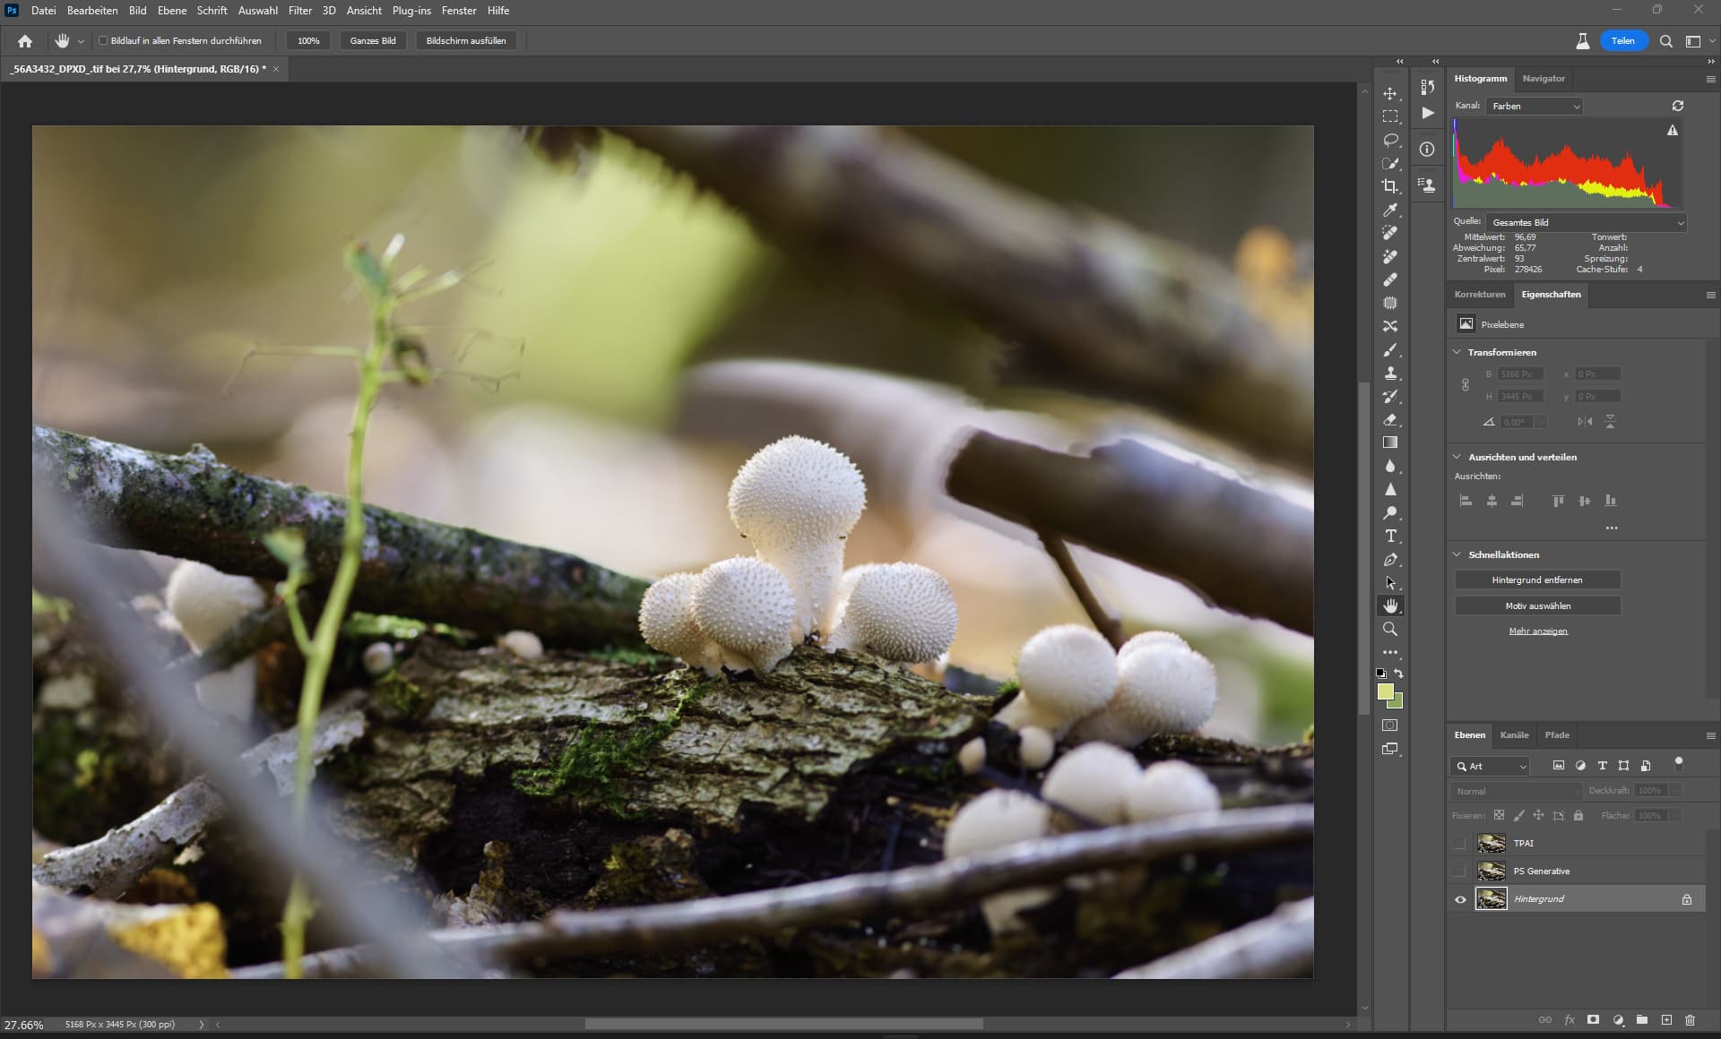Show the TPAI layer
Viewport: 1721px width, 1039px height.
[x=1460, y=843]
